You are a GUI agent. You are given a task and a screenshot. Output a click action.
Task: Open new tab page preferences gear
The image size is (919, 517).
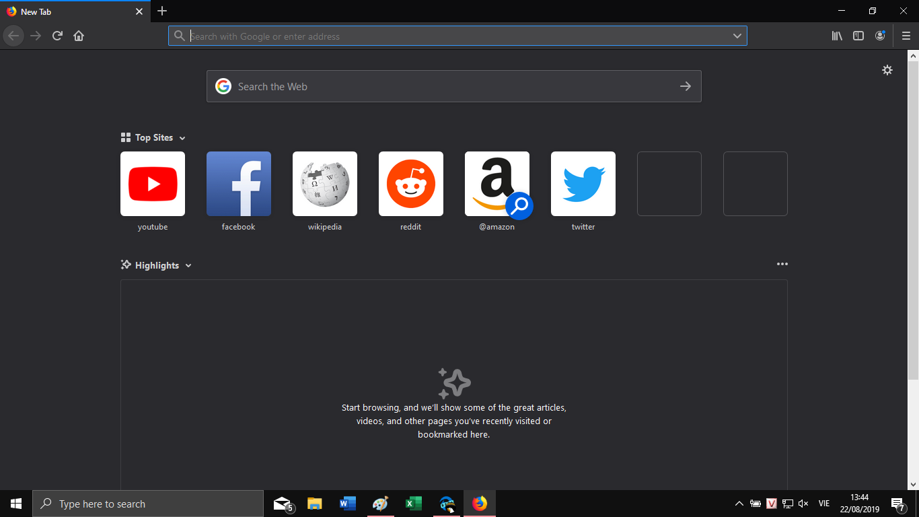[x=887, y=70]
